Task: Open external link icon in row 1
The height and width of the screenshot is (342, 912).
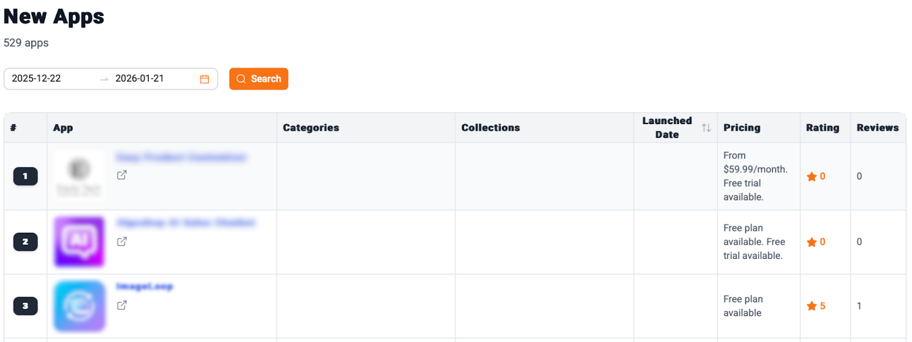Action: coord(122,175)
